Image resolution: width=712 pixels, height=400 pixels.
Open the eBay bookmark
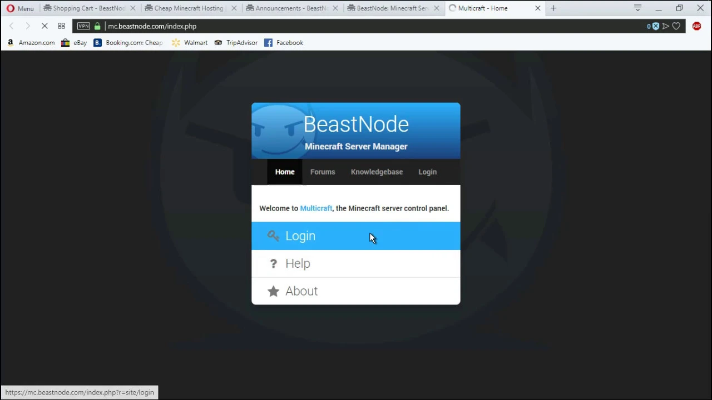tap(74, 43)
